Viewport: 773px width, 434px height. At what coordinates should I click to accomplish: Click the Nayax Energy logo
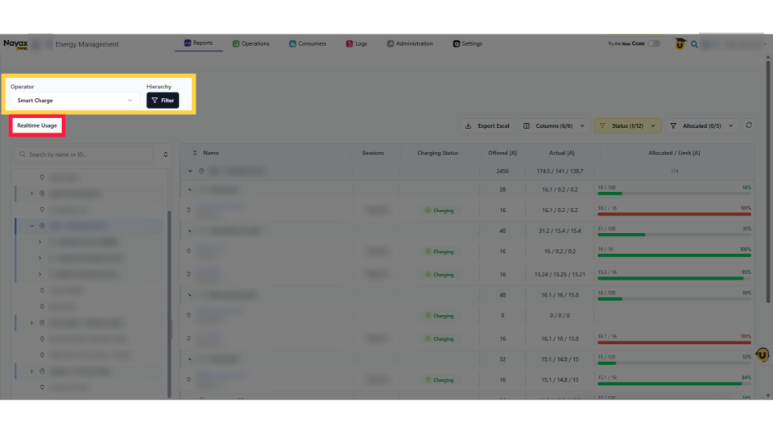pos(15,44)
